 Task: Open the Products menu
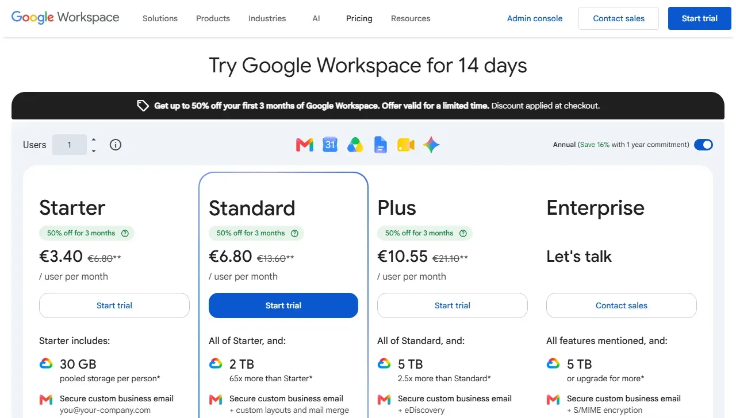point(213,18)
